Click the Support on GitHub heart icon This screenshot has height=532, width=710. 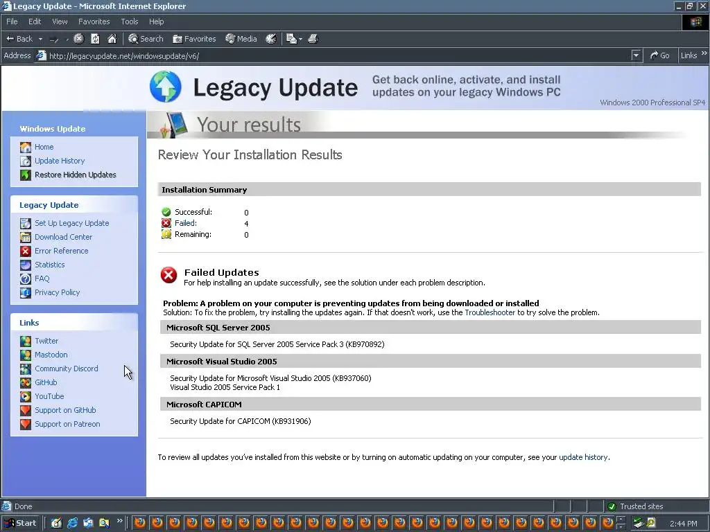point(26,410)
